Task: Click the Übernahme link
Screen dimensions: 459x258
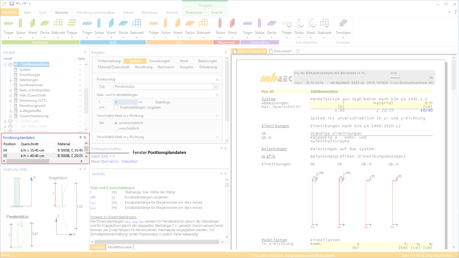Action: click(110, 161)
